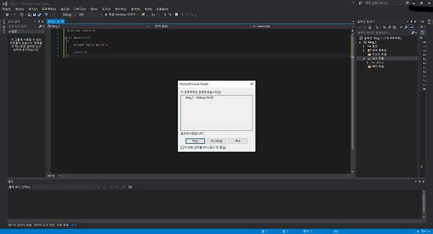This screenshot has height=234, width=433.
Task: Open the blog_1 project scope dropdown
Action: pos(98,26)
